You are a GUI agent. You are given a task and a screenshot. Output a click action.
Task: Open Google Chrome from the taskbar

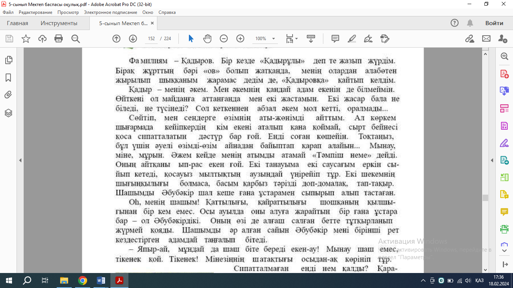[83, 280]
